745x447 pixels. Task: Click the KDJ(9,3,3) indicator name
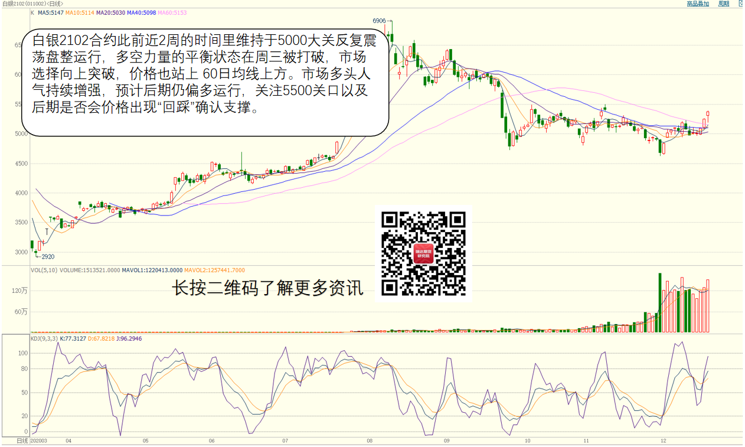pos(44,338)
